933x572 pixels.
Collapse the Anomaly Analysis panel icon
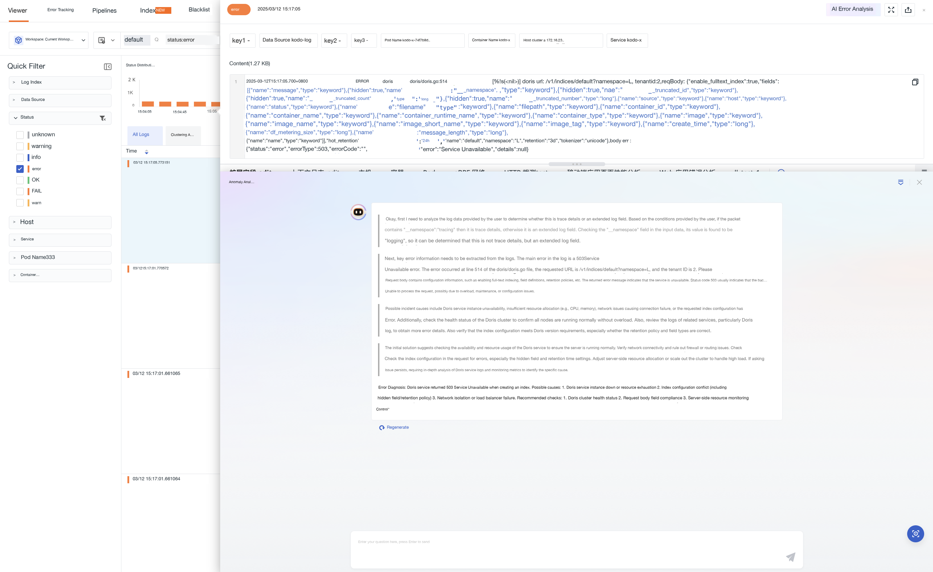click(x=900, y=182)
